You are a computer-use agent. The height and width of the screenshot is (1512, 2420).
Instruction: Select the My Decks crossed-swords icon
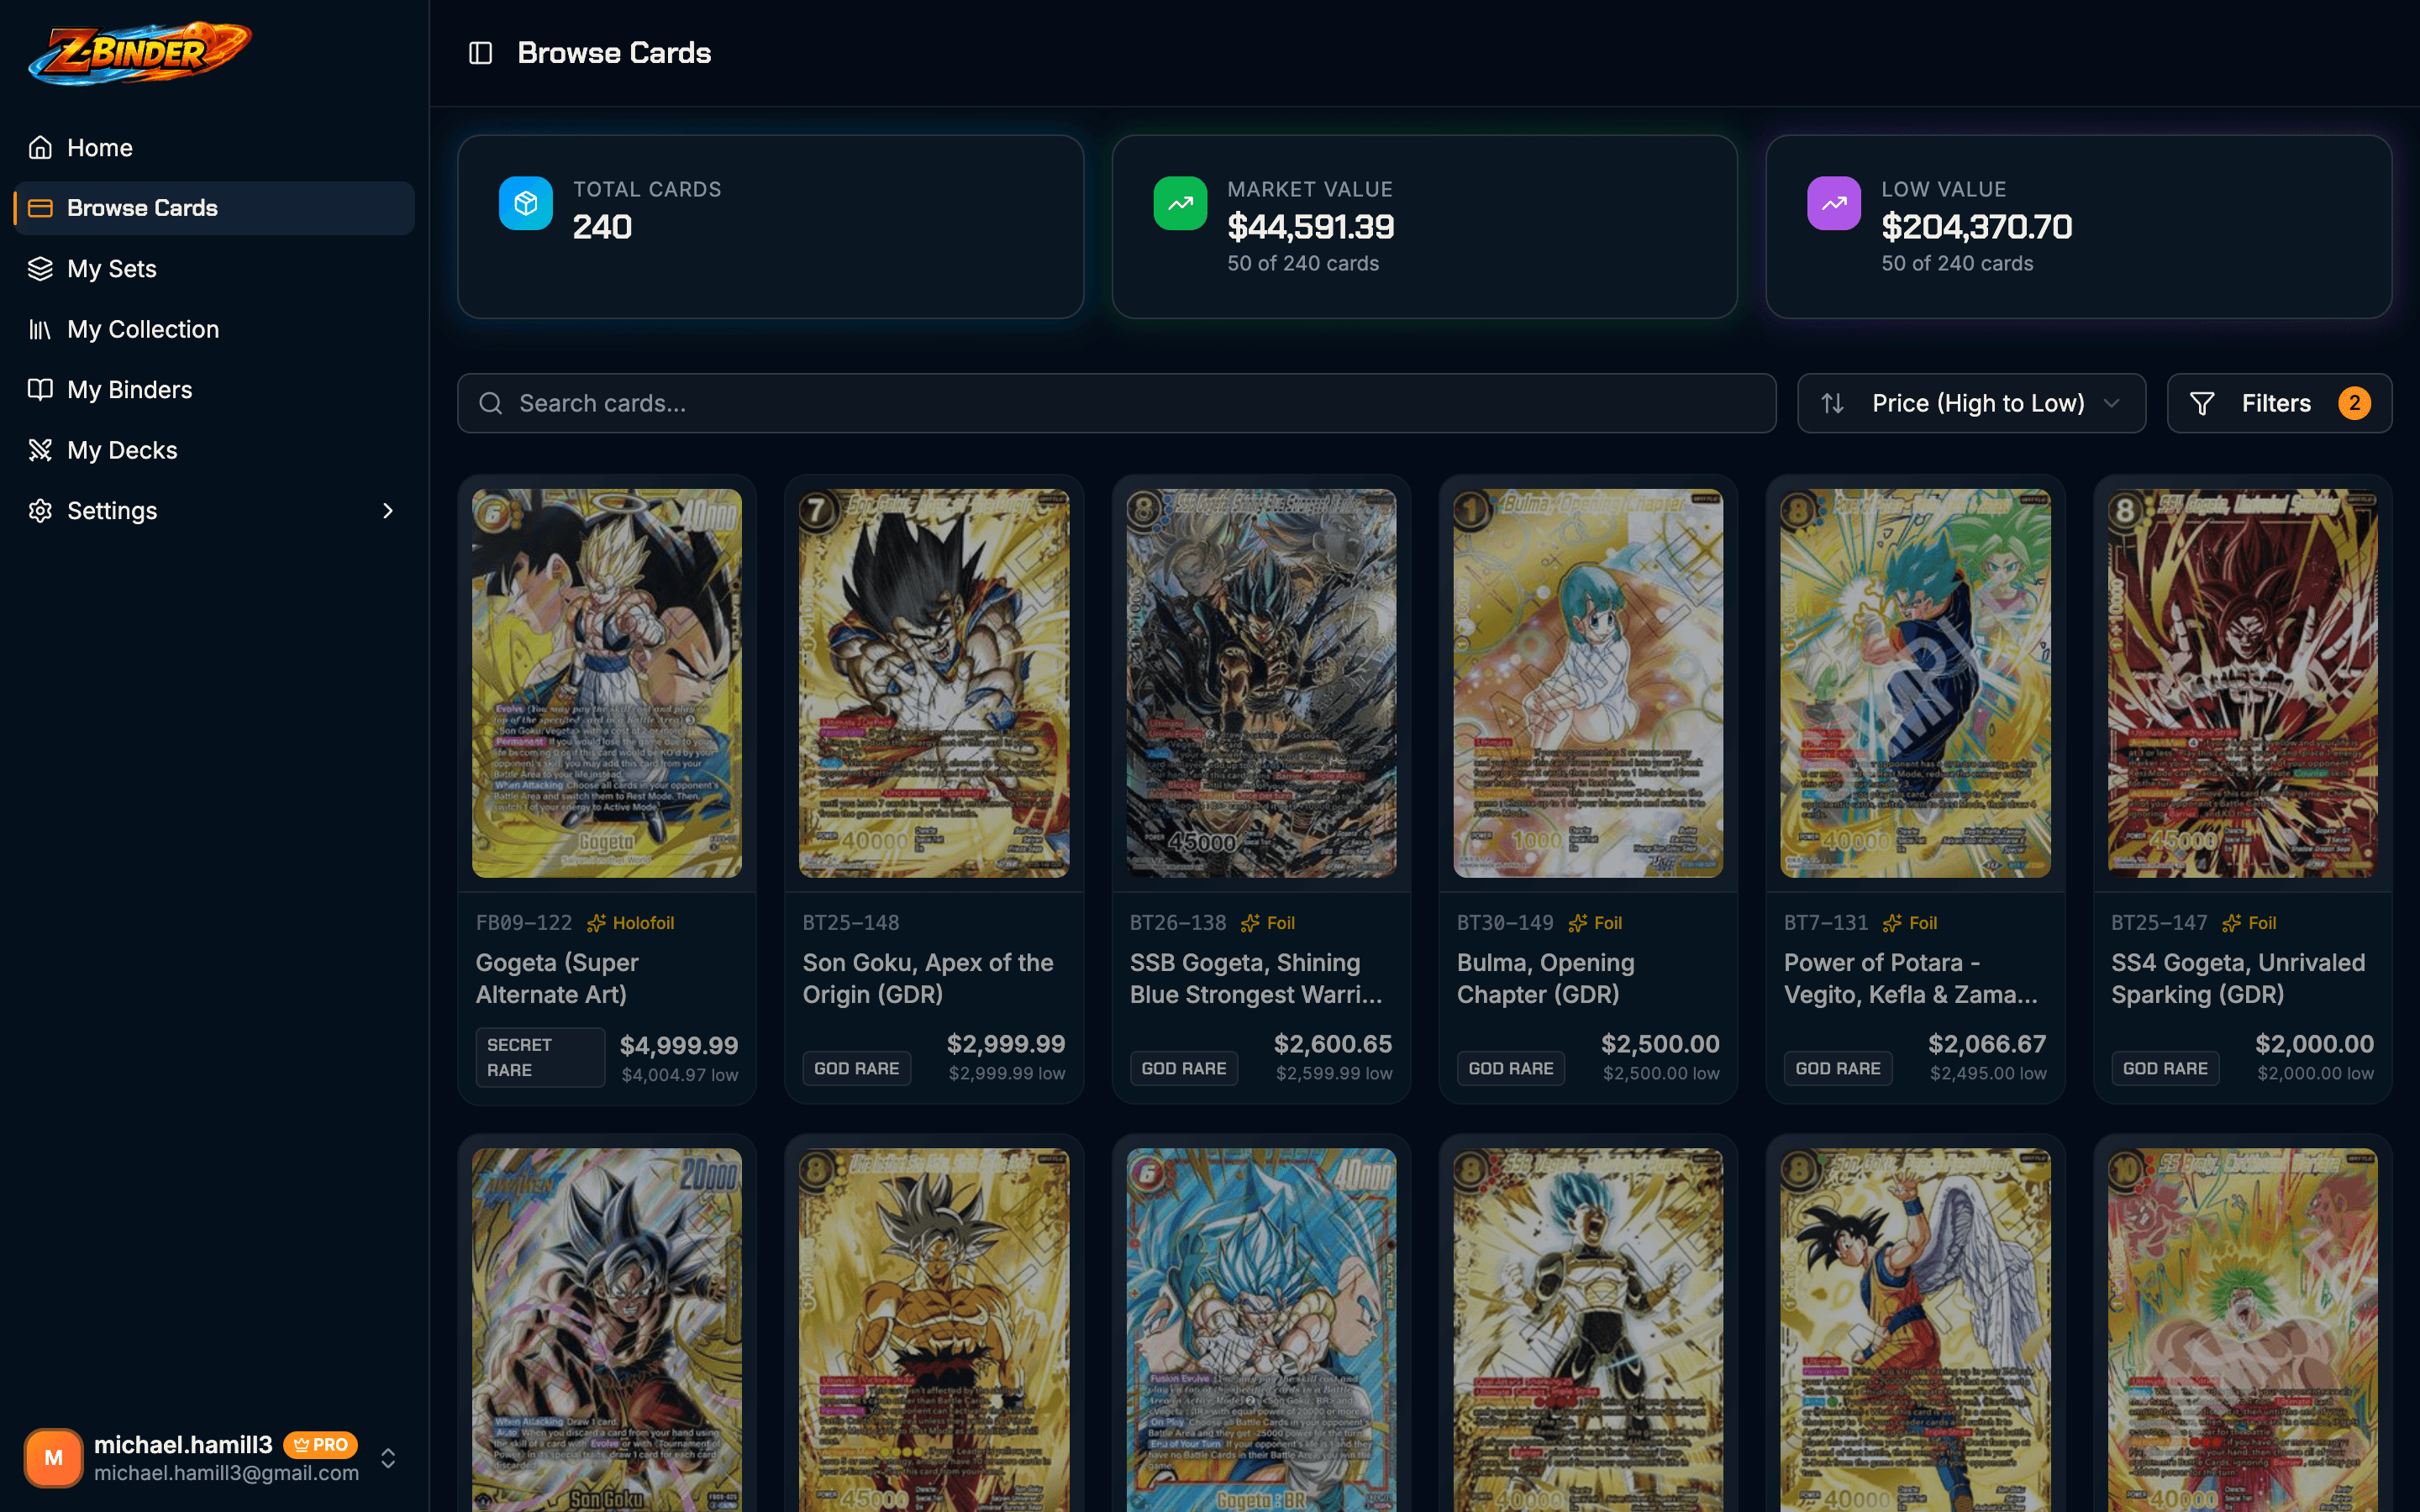(40, 450)
